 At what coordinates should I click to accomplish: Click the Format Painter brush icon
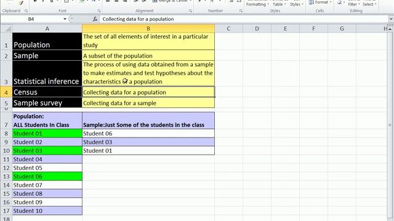pyautogui.click(x=21, y=2)
